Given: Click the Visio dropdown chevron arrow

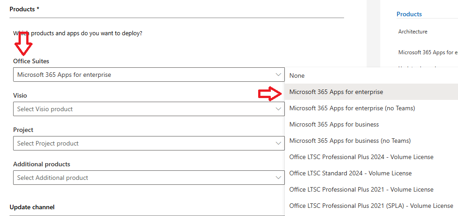Looking at the screenshot, I should [x=279, y=109].
